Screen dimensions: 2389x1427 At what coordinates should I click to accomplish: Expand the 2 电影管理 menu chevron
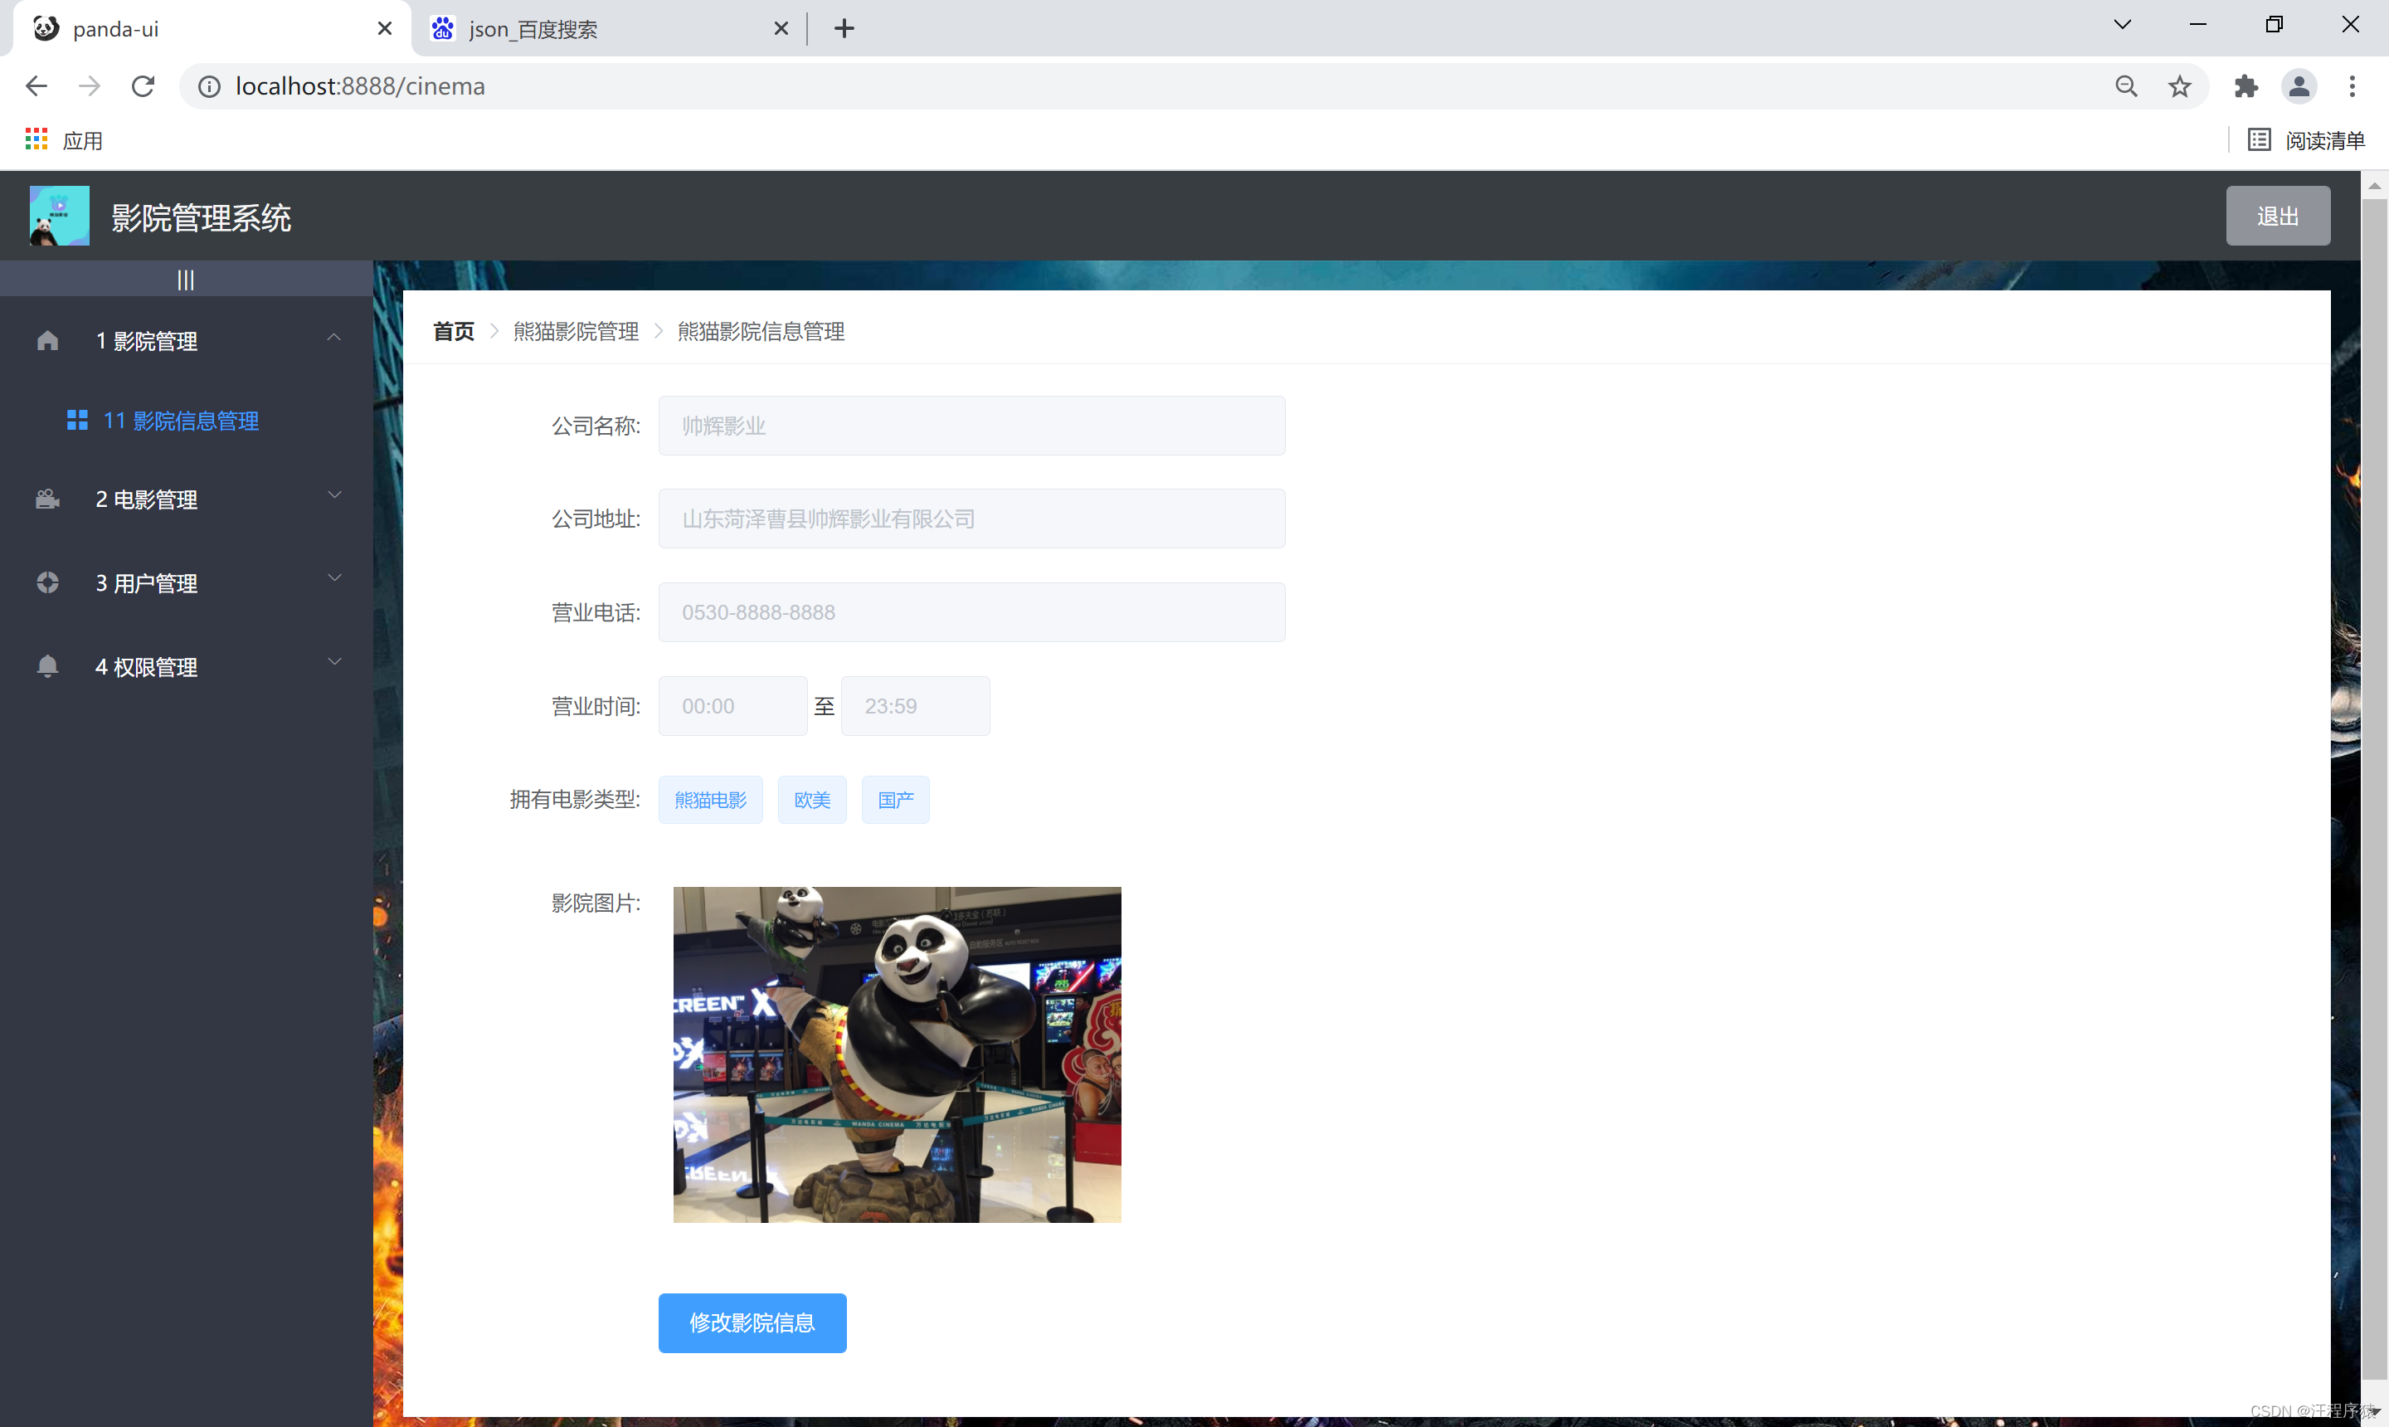point(333,495)
